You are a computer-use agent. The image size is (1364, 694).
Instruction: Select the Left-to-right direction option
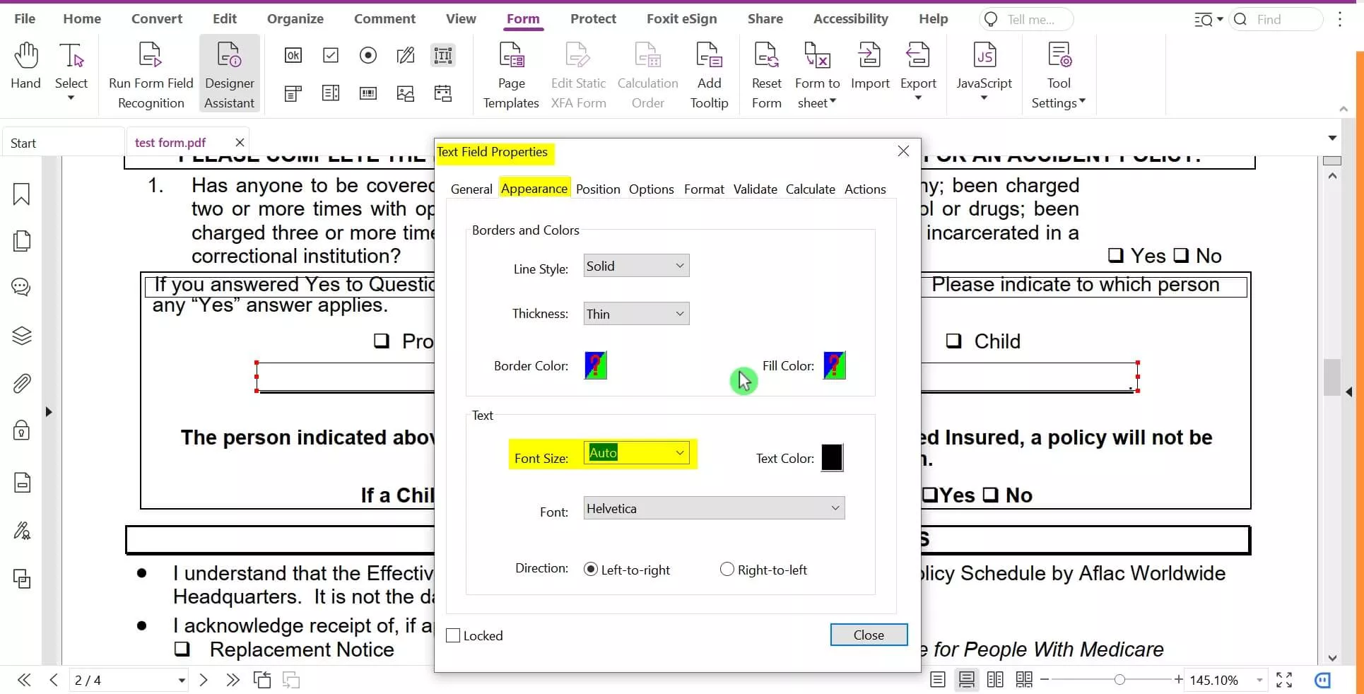[592, 568]
